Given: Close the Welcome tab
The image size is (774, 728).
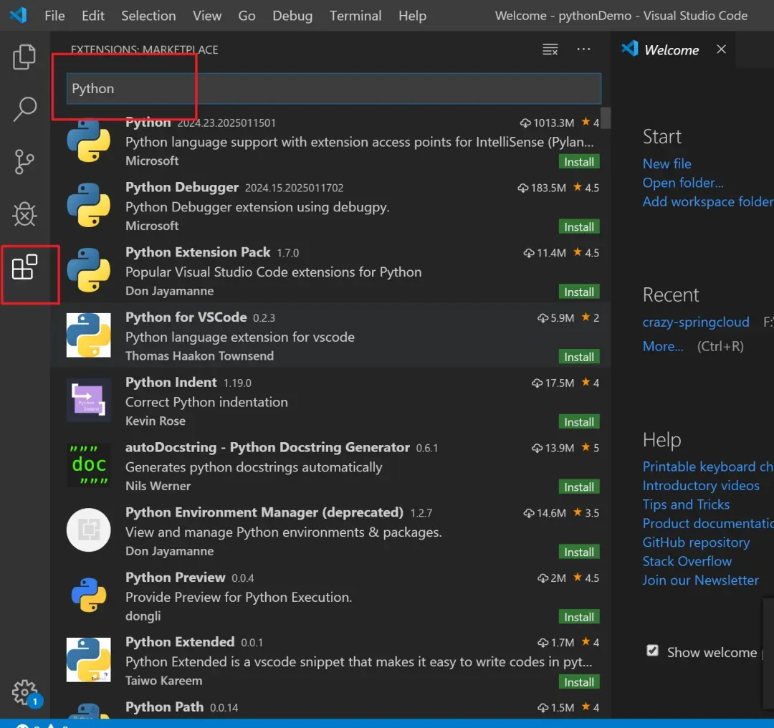Looking at the screenshot, I should [721, 49].
